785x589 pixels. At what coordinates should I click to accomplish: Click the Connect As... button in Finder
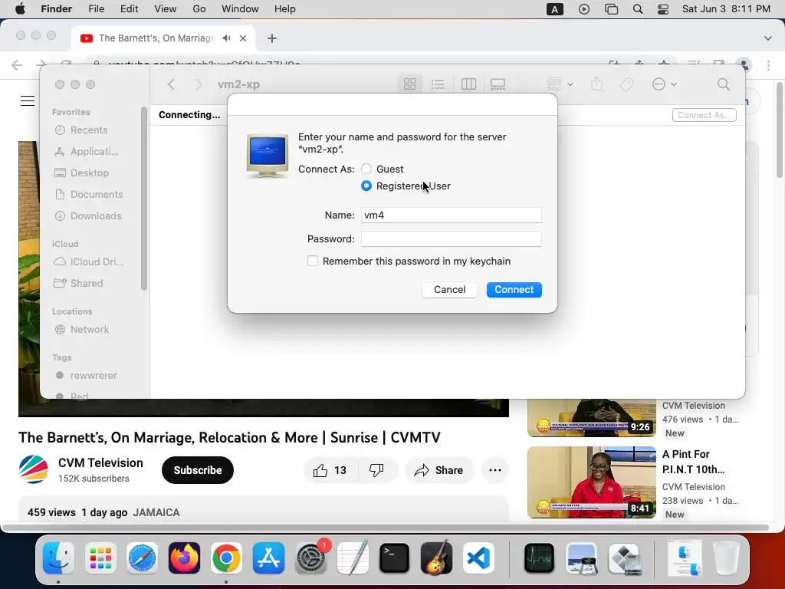(704, 115)
